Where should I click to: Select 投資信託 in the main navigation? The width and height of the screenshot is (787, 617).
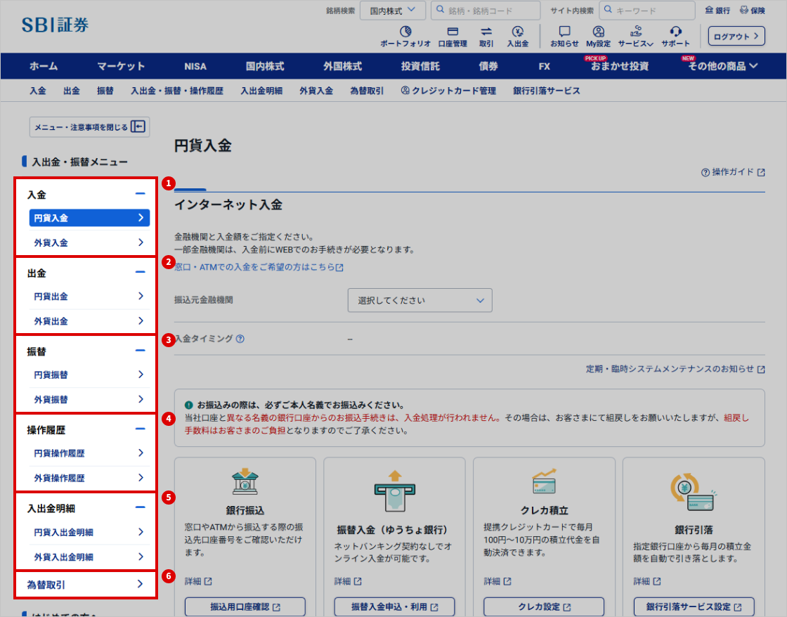(420, 66)
